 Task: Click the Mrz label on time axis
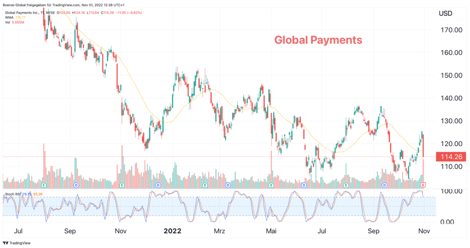click(x=219, y=231)
